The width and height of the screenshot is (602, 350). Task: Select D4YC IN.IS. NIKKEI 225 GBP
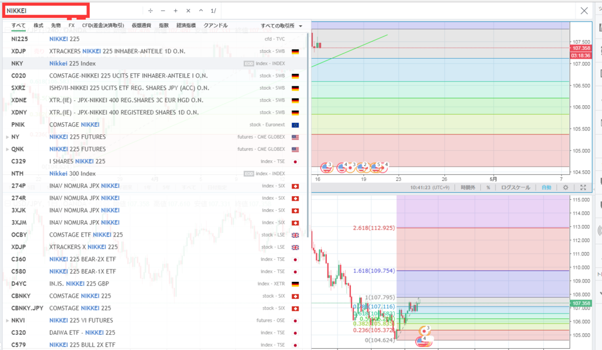click(x=155, y=284)
